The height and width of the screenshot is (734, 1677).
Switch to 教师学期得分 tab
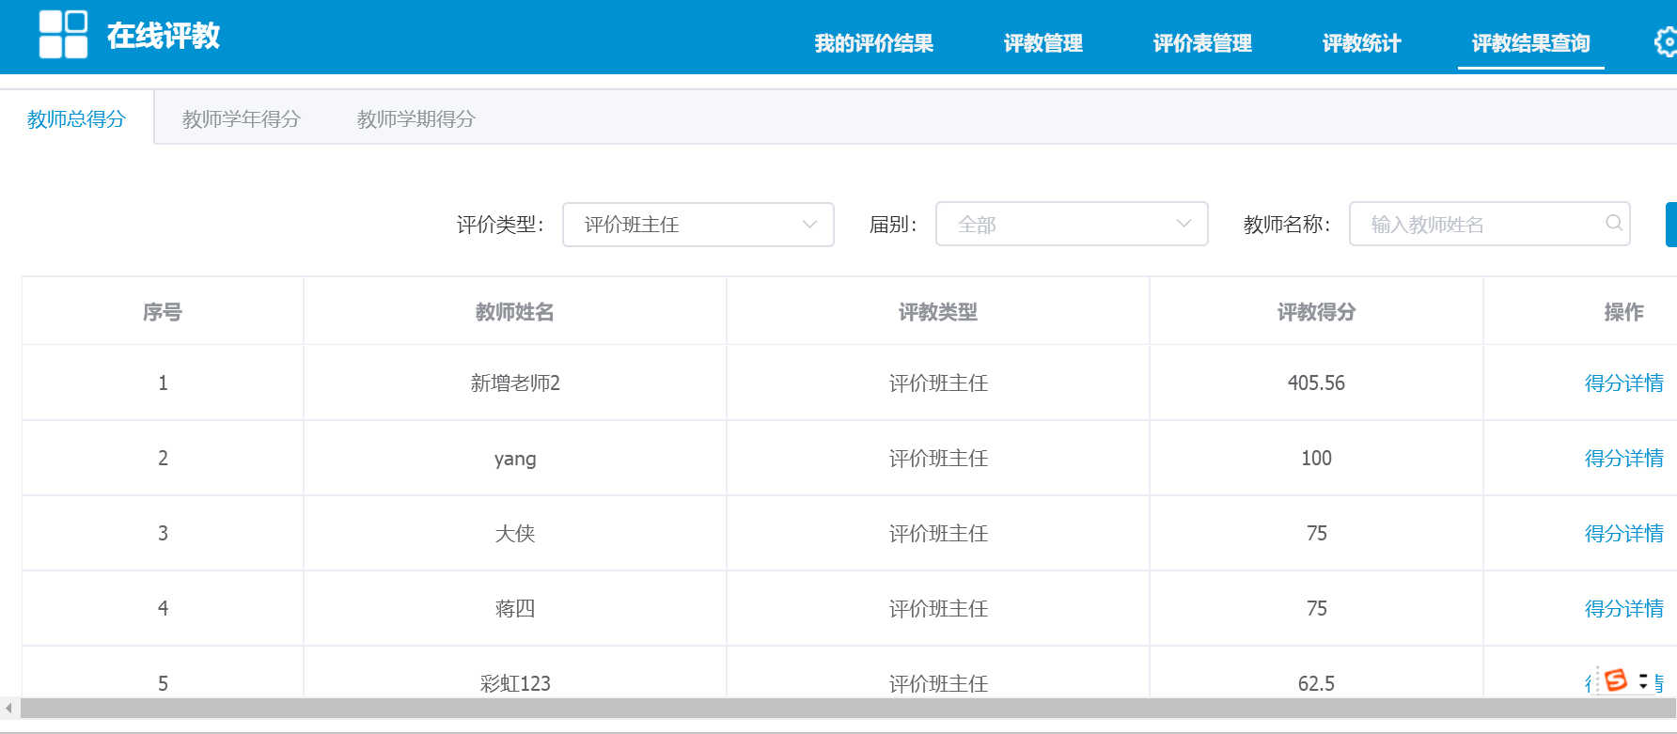pyautogui.click(x=416, y=118)
